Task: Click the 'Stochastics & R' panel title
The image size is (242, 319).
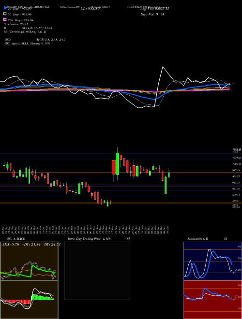Action: pyautogui.click(x=197, y=239)
